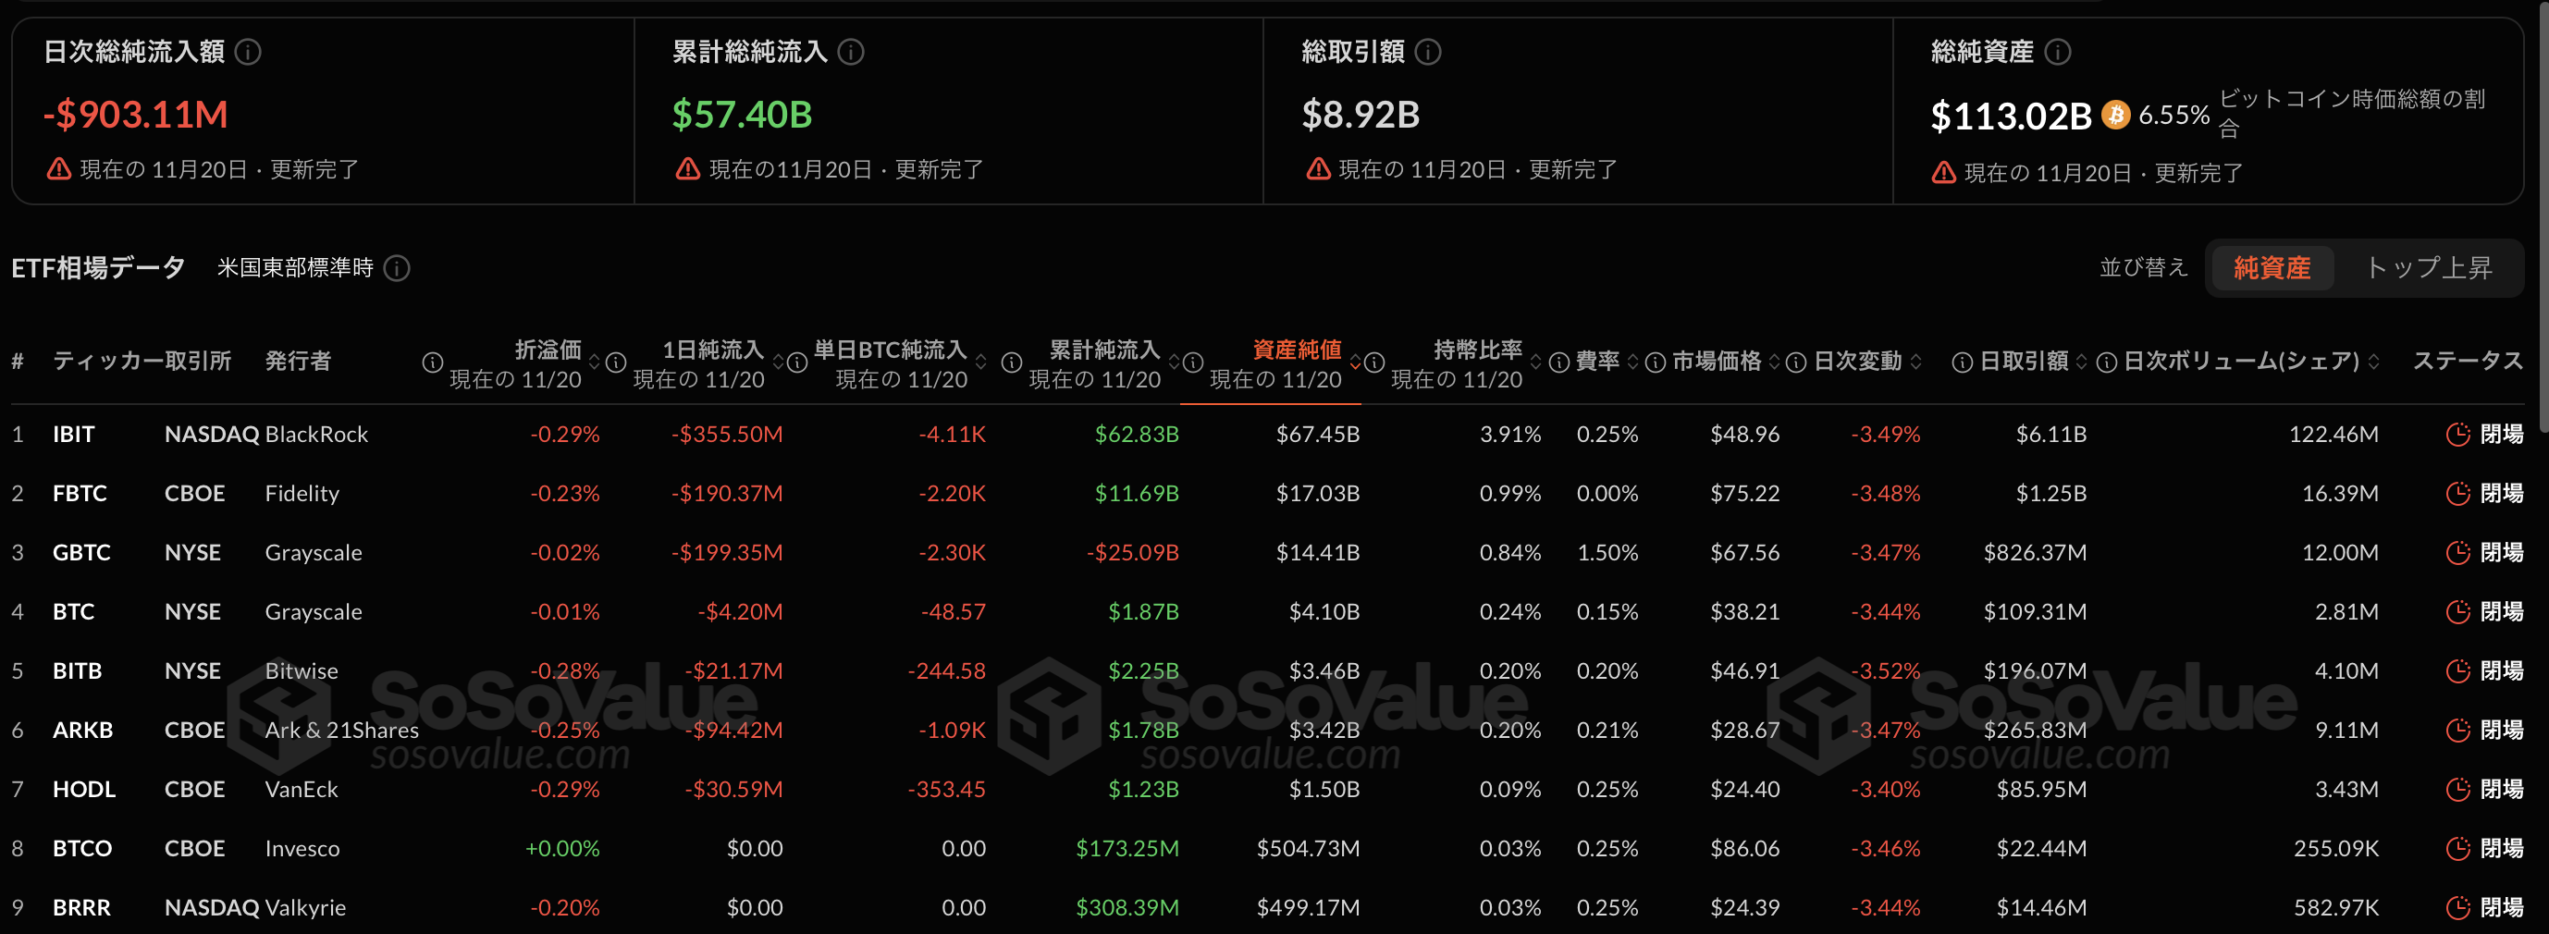Click warning triangle under $113.02B
Image resolution: width=2549 pixels, height=934 pixels.
(x=1943, y=173)
